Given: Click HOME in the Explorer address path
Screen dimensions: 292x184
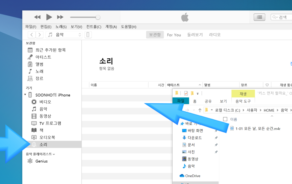Looking at the screenshot, I should (269, 110).
